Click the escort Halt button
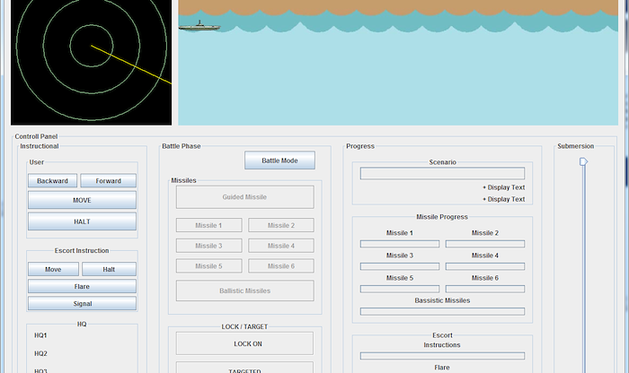Image resolution: width=629 pixels, height=373 pixels. pos(109,269)
